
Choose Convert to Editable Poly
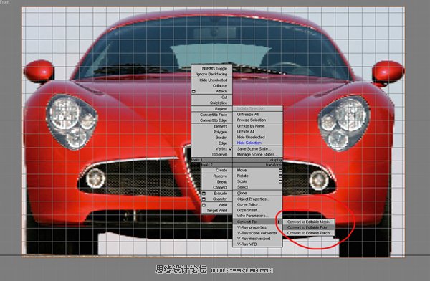[x=308, y=227]
